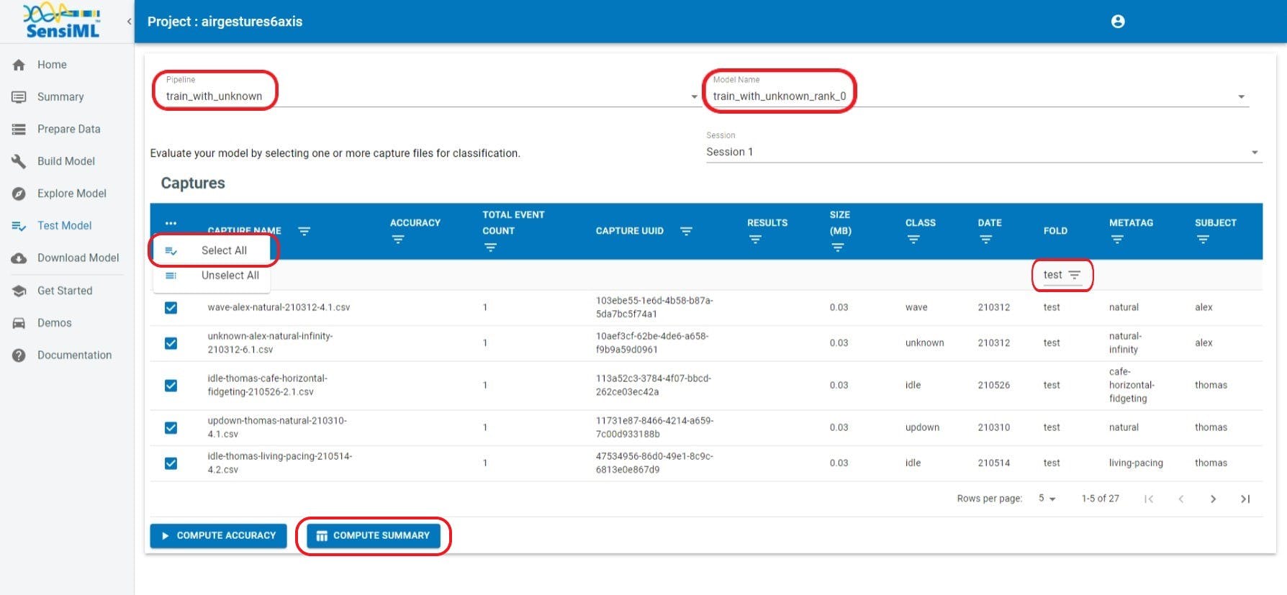Click the 'living-pacing' metatag cell
The image size is (1287, 595).
[1136, 463]
